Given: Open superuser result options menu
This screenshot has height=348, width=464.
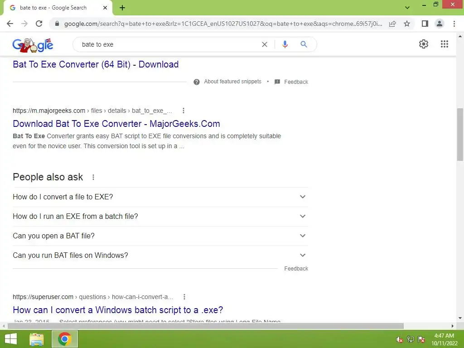Looking at the screenshot, I should click(184, 297).
